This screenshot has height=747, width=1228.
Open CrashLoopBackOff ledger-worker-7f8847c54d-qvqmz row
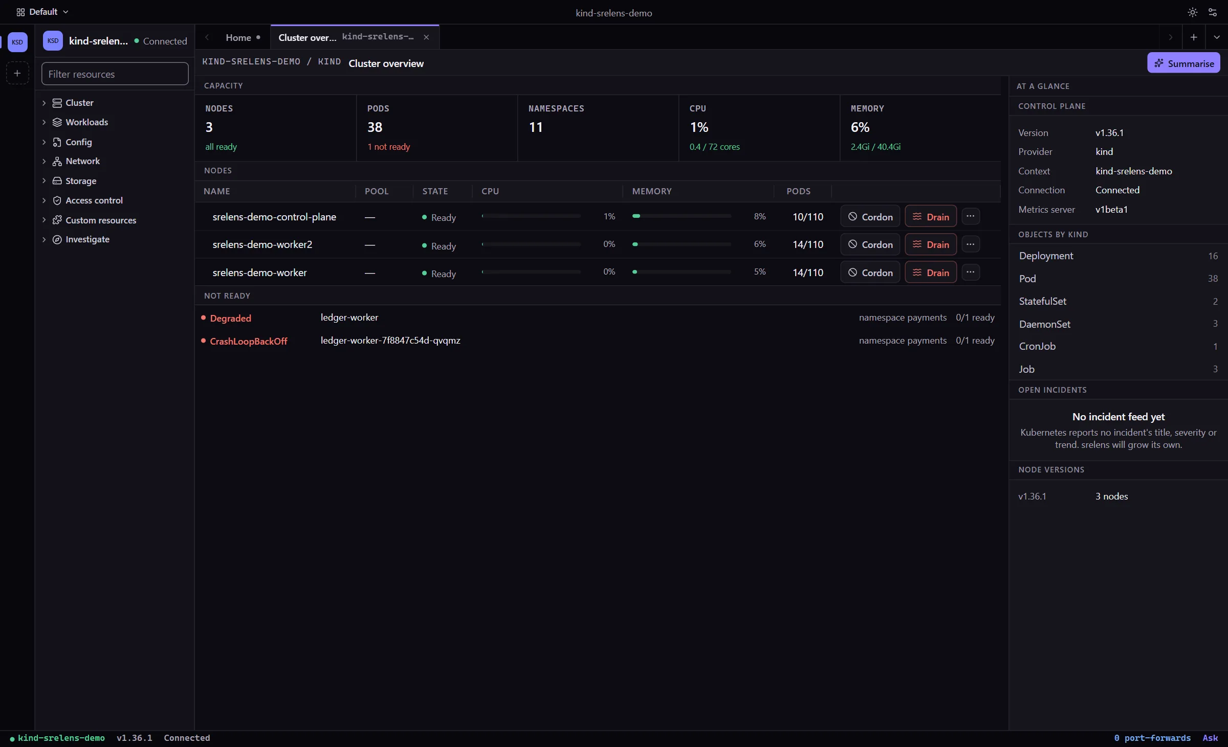point(598,341)
